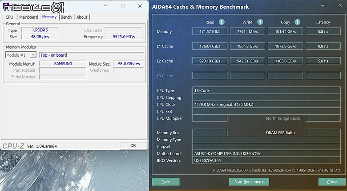Click the empty Channel # field in CPU-Z
Image resolution: width=347 pixels, height=191 pixels.
click(124, 30)
